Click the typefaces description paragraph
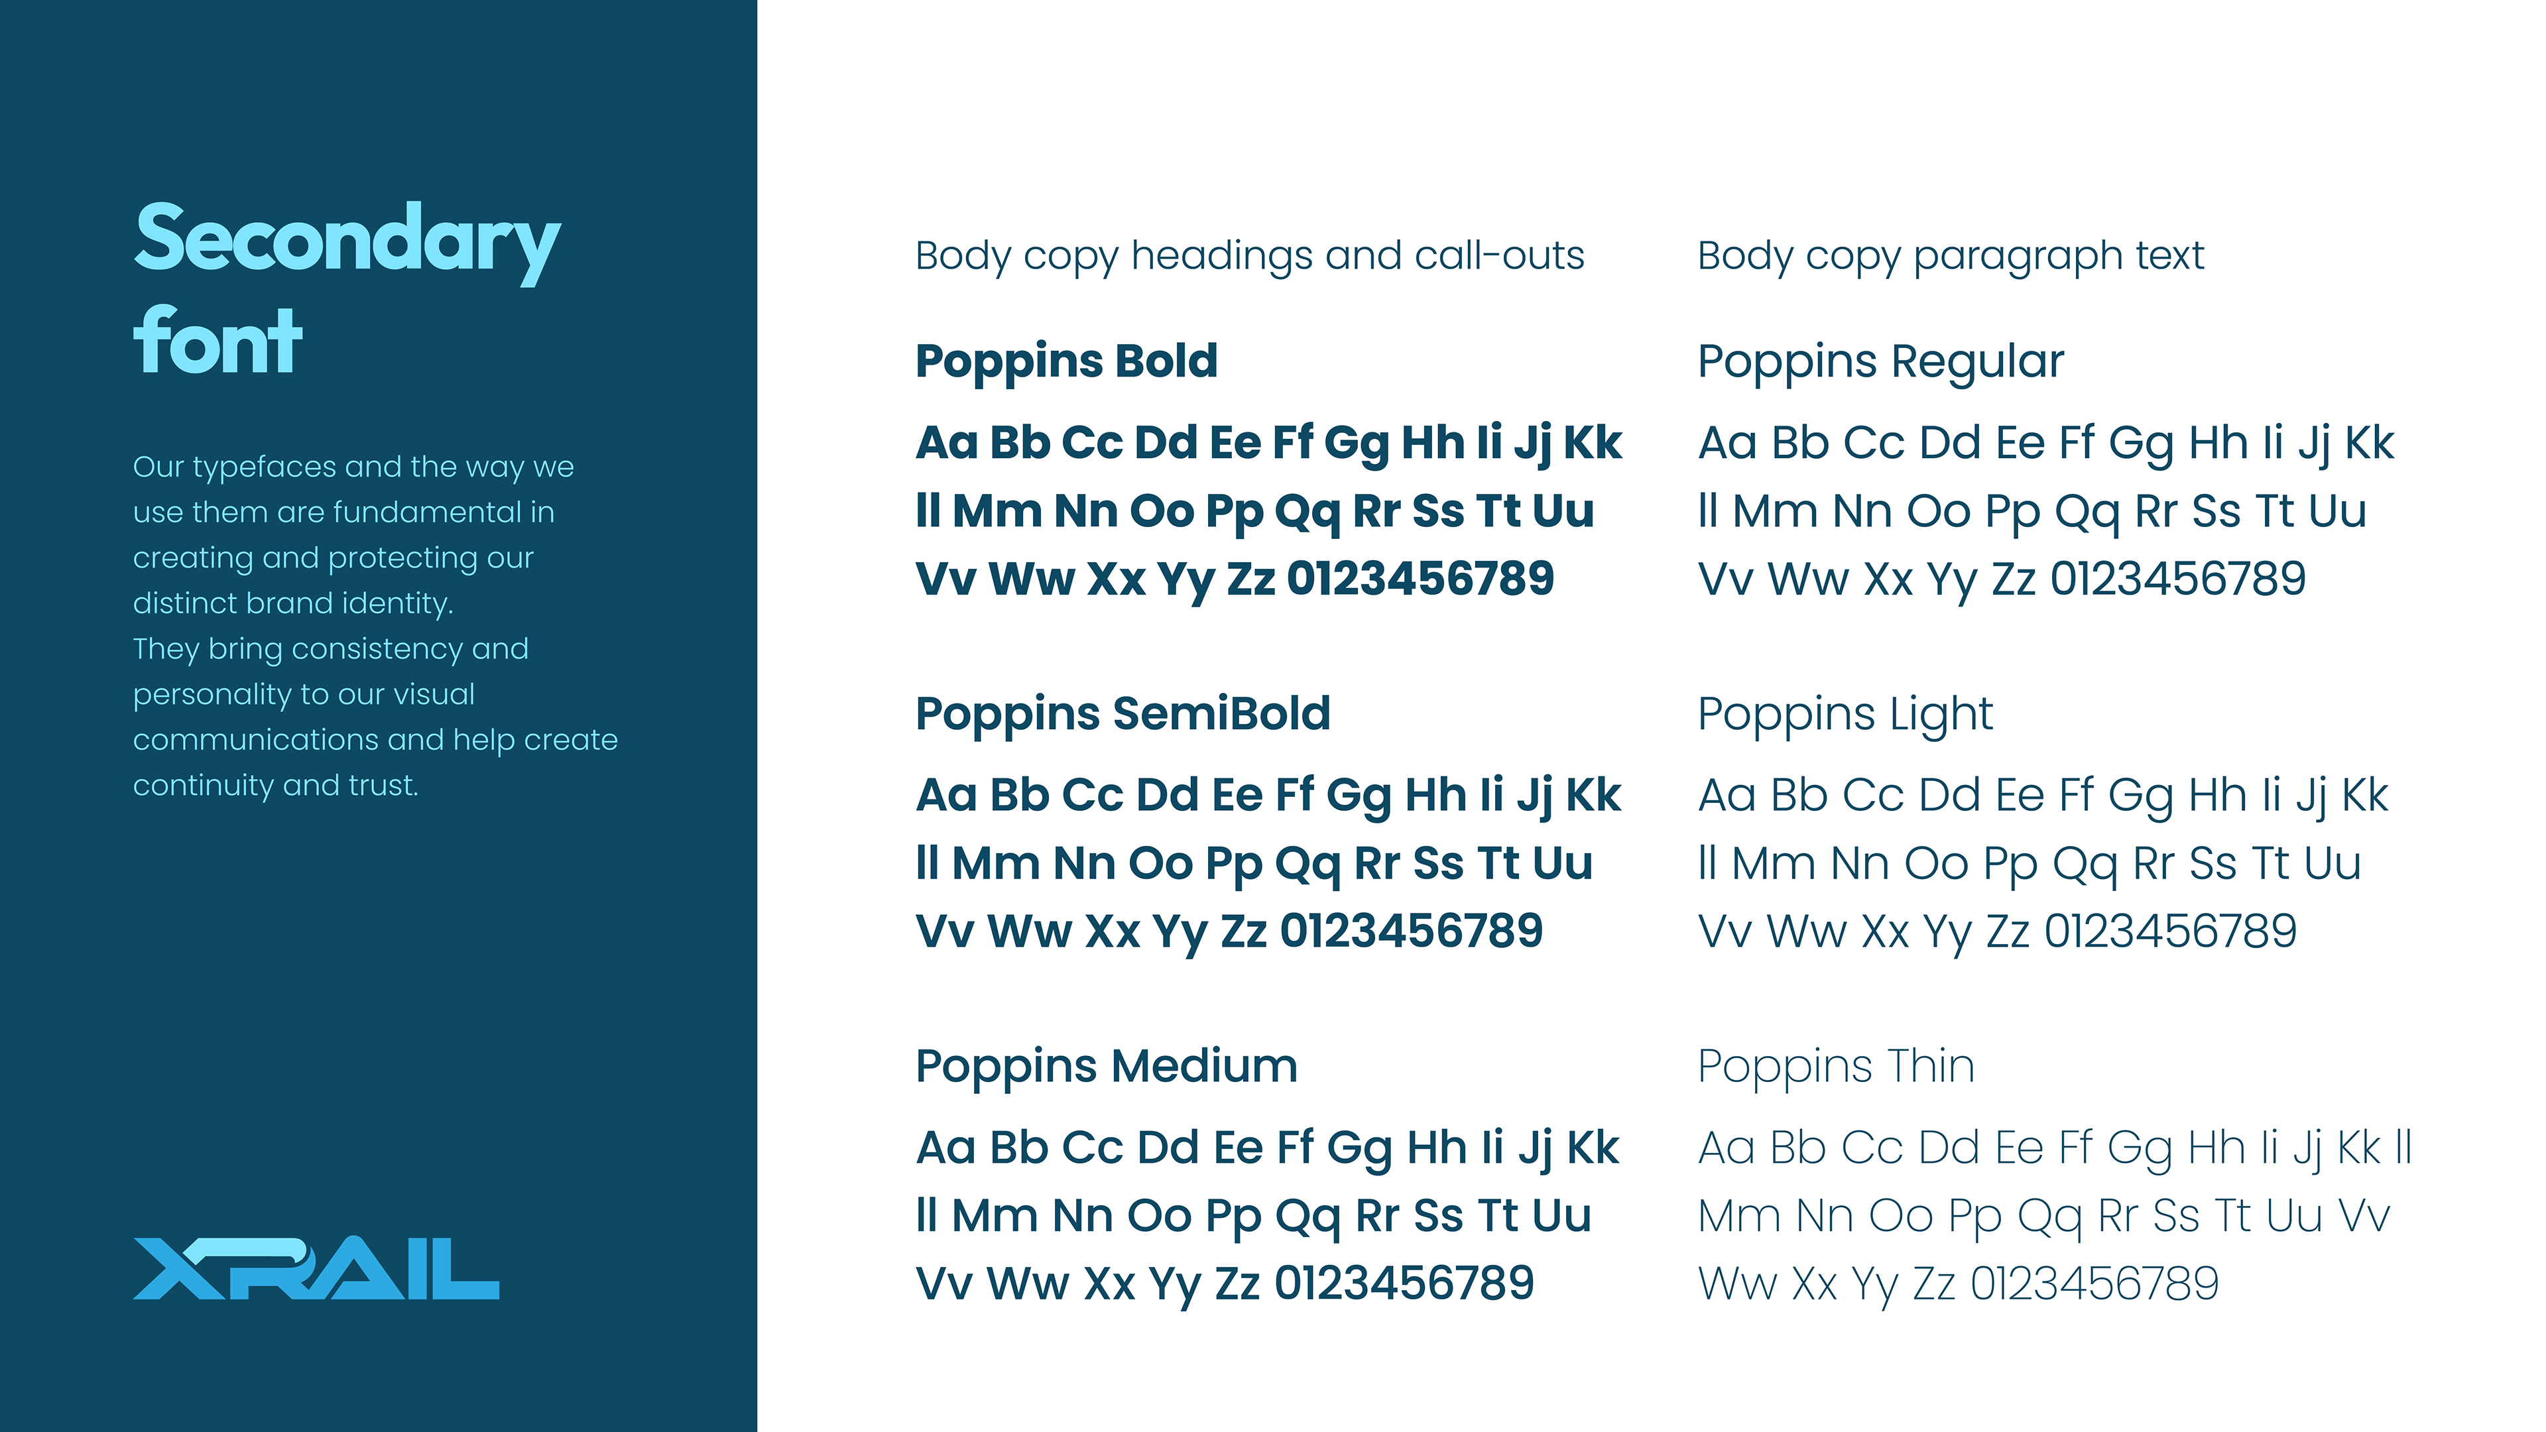The image size is (2546, 1432). 375,626
